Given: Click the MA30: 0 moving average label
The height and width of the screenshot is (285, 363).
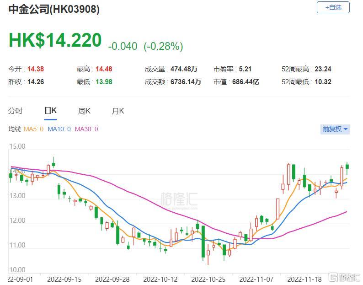Looking at the screenshot, I should pos(86,129).
